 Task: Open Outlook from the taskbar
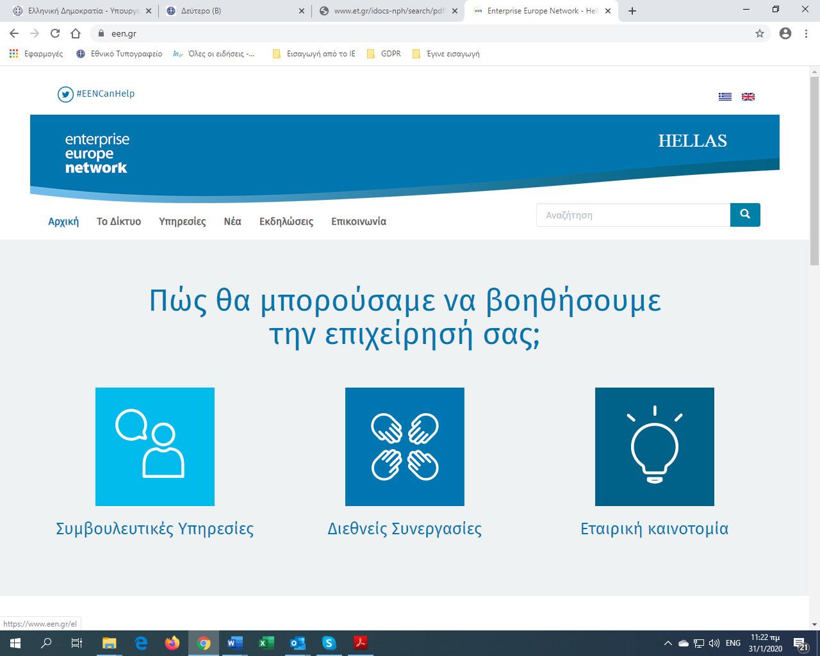[298, 643]
